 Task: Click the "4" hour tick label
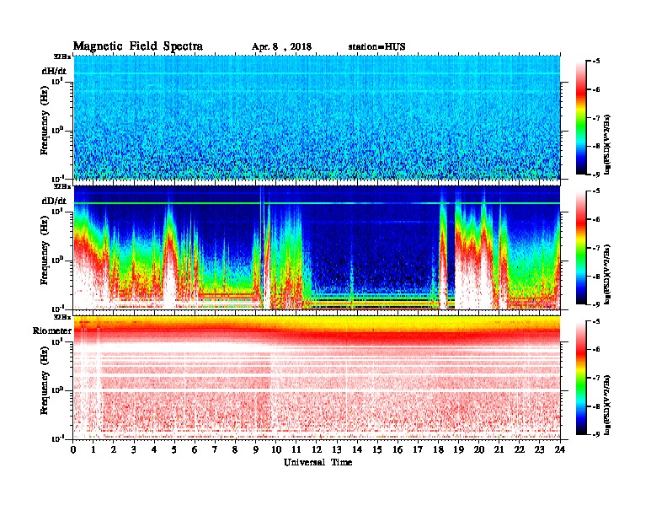coord(154,449)
